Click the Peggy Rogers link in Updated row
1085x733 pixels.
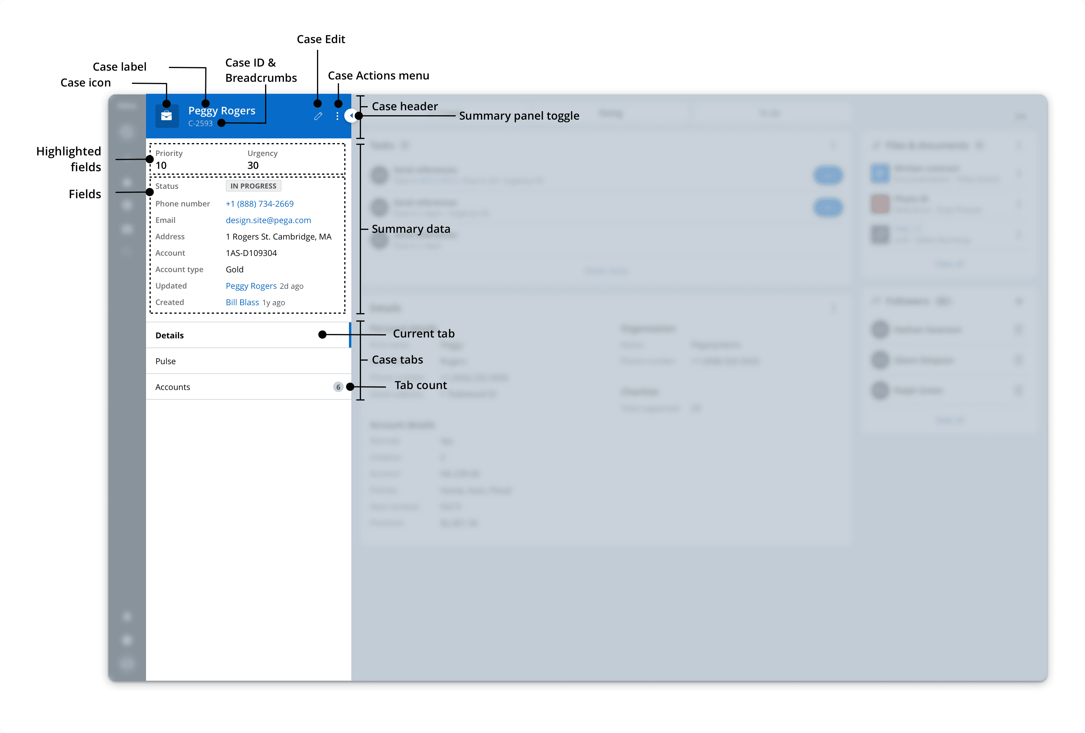pos(251,286)
